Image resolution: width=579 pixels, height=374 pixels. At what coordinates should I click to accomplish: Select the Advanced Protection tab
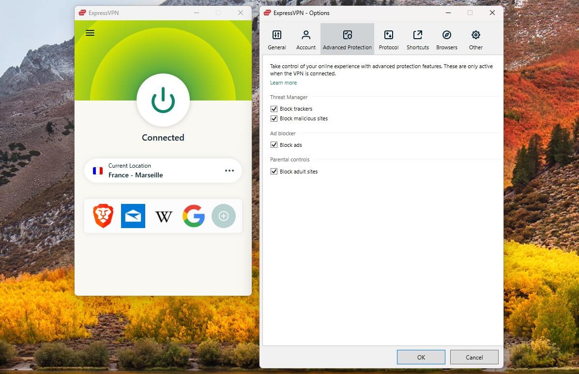pyautogui.click(x=347, y=40)
